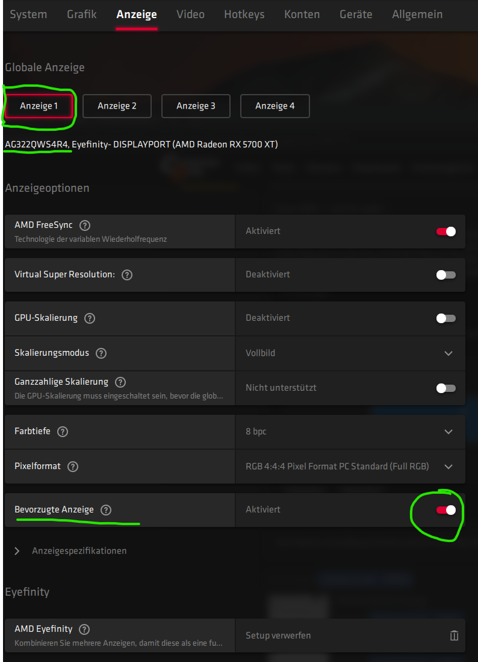Open the AMD FreeSync help icon

coord(85,225)
